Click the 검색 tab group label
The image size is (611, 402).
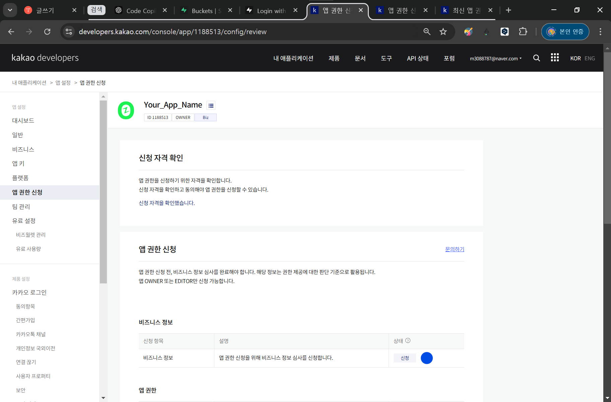tap(96, 10)
